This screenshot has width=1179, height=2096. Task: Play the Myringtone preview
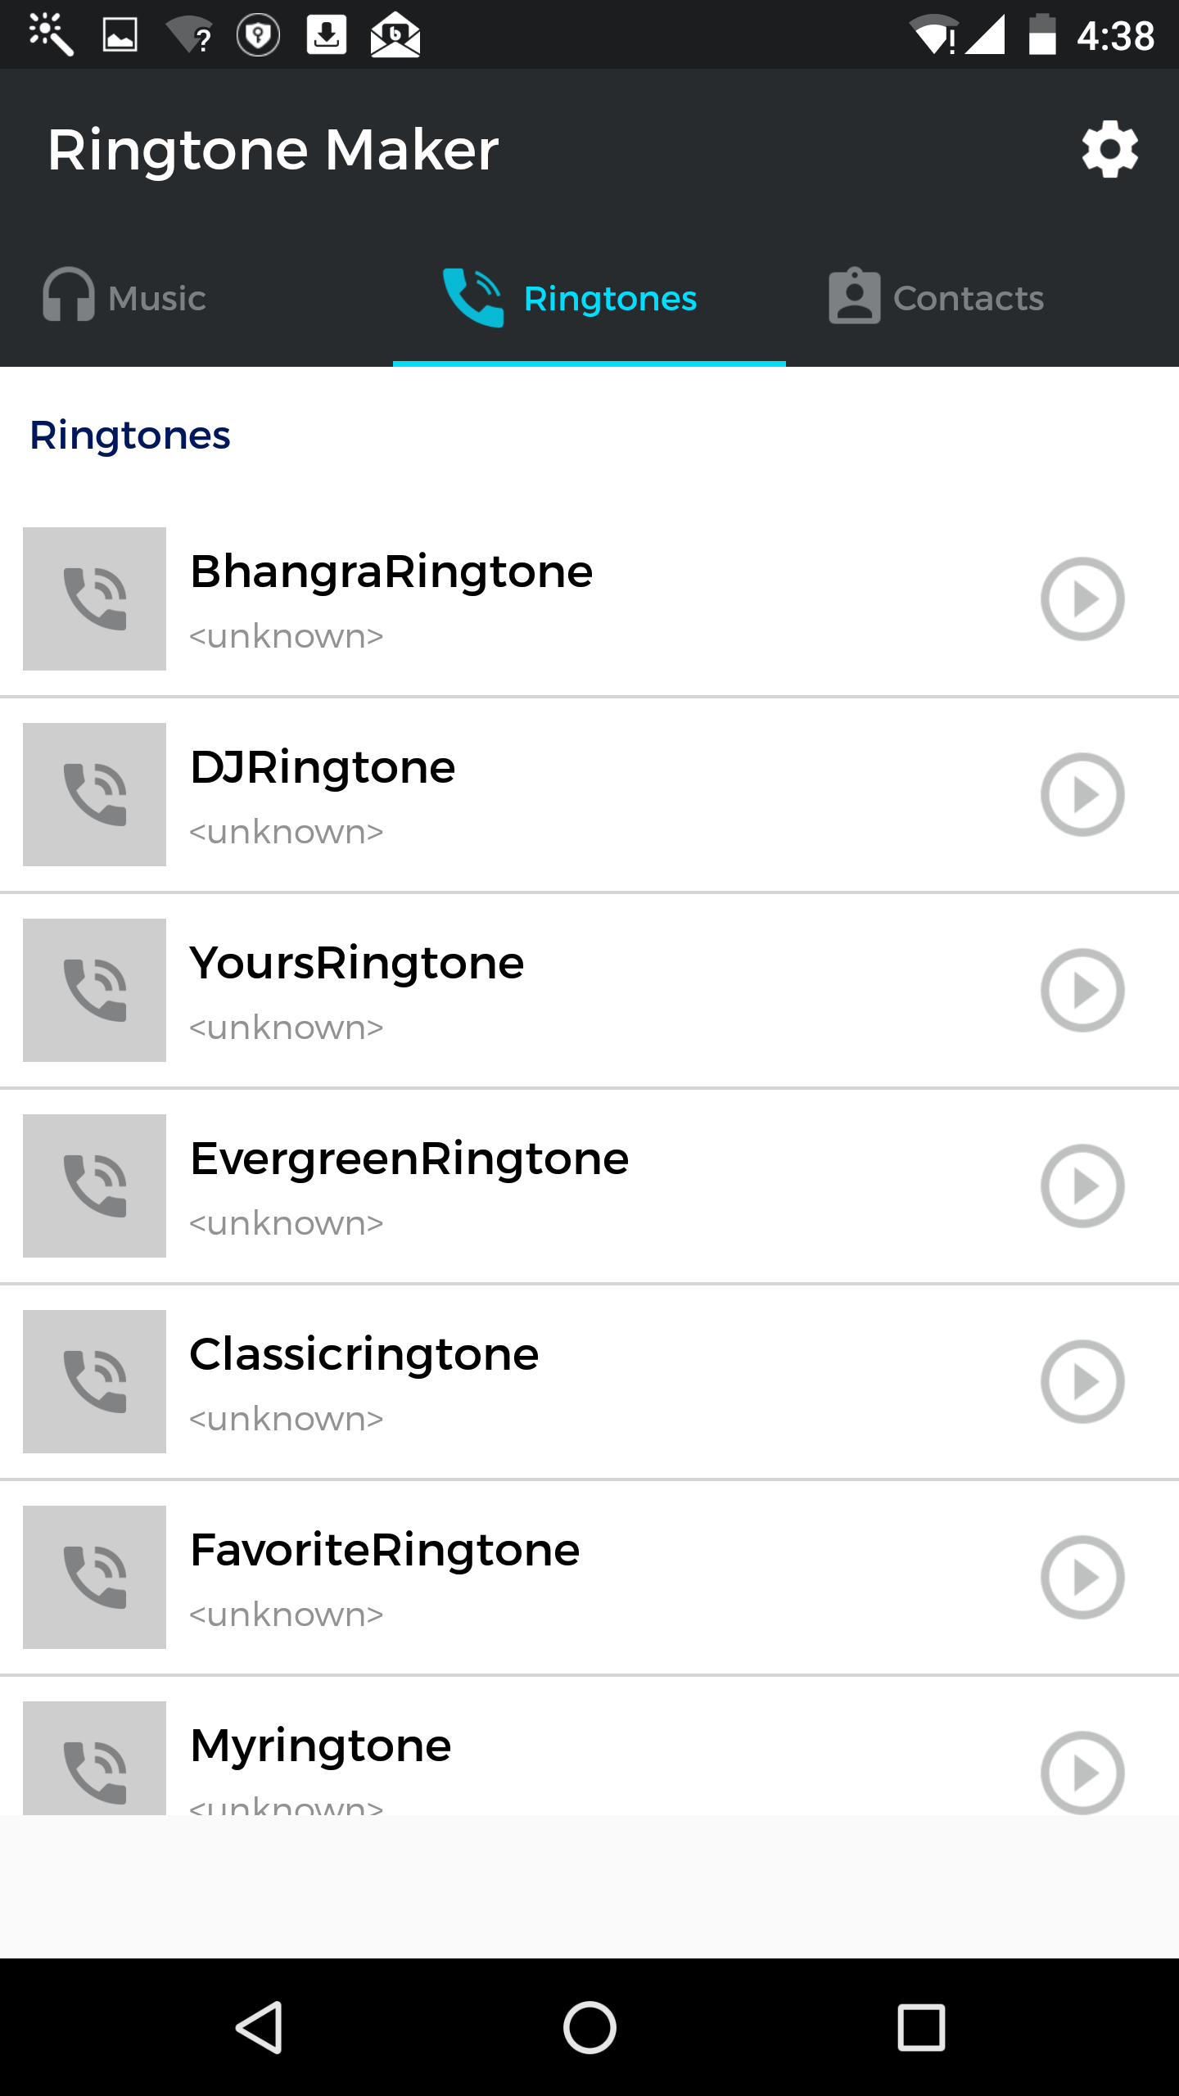[x=1082, y=1772]
